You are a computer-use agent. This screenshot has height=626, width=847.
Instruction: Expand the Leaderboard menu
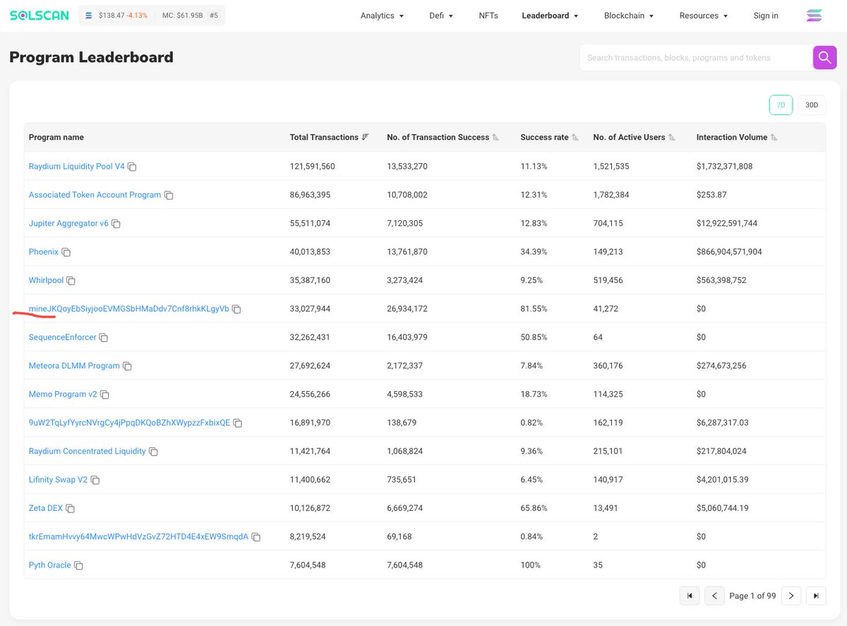coord(550,16)
